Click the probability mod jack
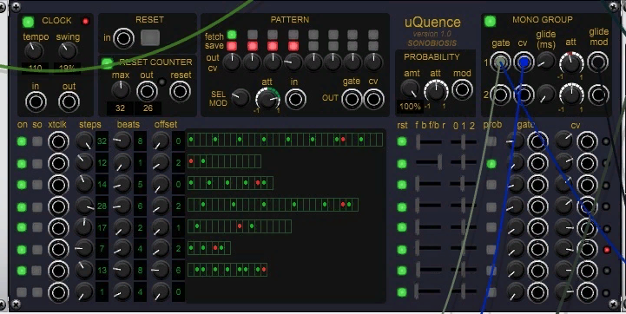Image resolution: width=626 pixels, height=314 pixels. click(x=462, y=89)
